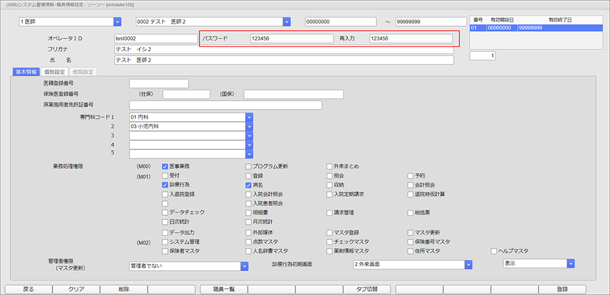This screenshot has width=610, height=295.
Task: Enable the 照会 checkbox
Action: point(330,176)
